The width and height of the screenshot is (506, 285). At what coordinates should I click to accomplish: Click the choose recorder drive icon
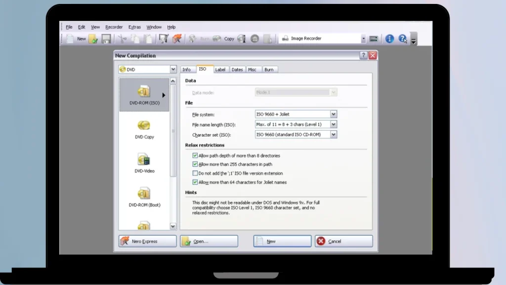374,39
